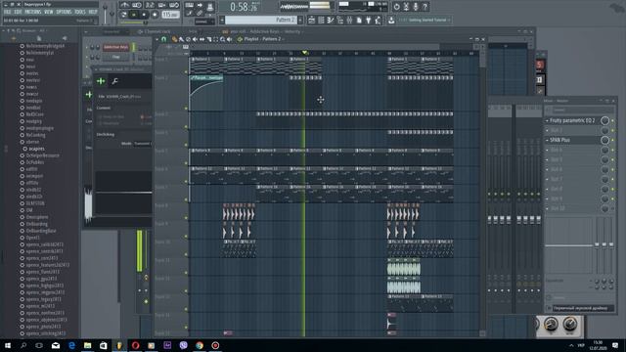Mute Track 8 in the playlist
Image resolution: width=626 pixels, height=352 pixels.
point(186,217)
